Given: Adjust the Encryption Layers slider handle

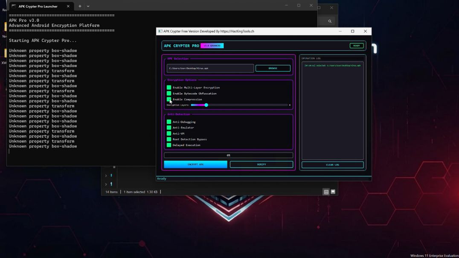Looking at the screenshot, I should click(x=206, y=105).
